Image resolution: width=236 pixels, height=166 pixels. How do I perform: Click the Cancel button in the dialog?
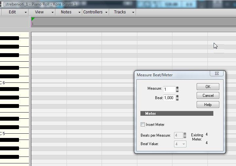click(x=208, y=96)
